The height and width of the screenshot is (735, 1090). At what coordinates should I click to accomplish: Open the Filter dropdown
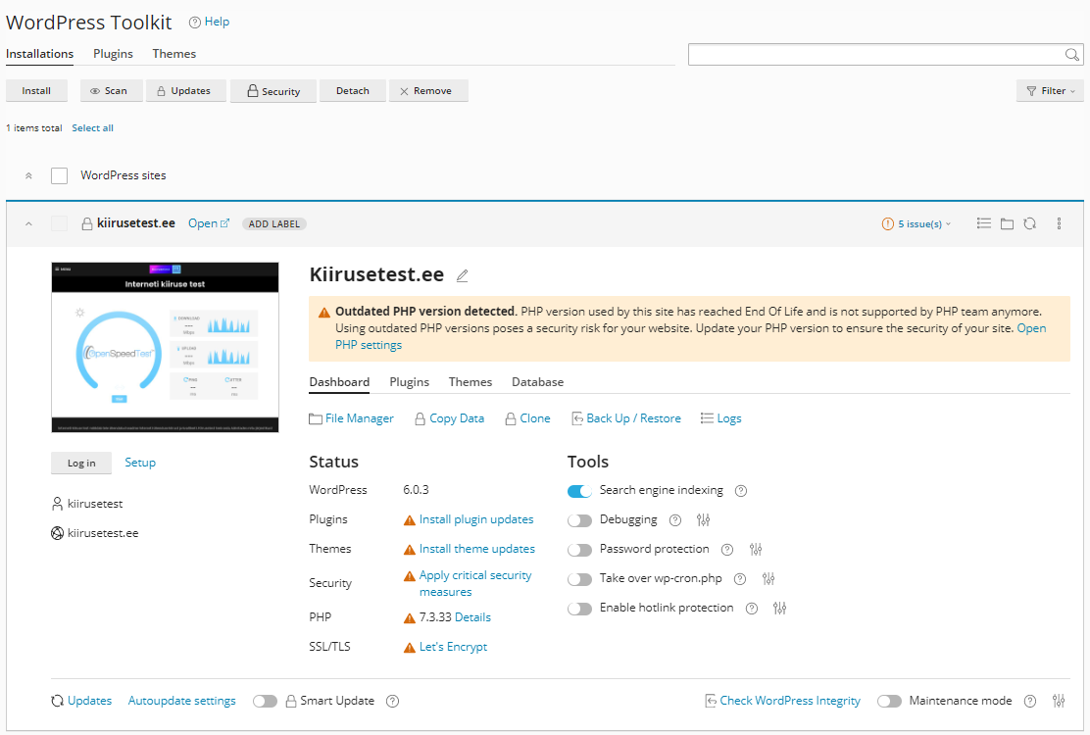pos(1049,90)
